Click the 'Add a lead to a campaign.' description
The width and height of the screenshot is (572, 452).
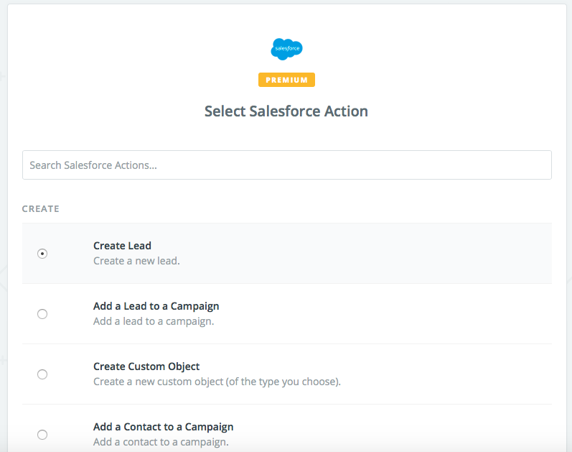[154, 321]
